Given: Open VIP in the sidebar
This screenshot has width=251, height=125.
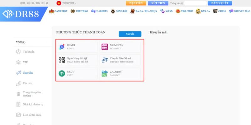Looking at the screenshot, I should [x=25, y=62].
